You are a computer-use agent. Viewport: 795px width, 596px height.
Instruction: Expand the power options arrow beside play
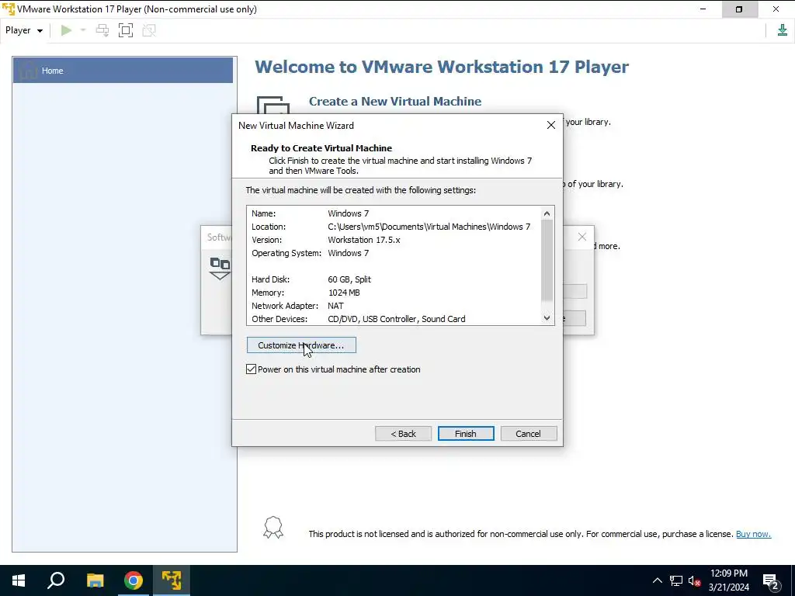[x=83, y=30]
